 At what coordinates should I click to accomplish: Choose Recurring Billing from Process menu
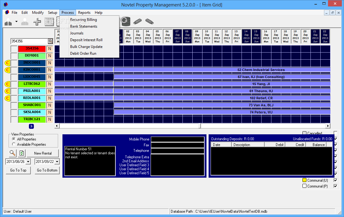(x=83, y=19)
